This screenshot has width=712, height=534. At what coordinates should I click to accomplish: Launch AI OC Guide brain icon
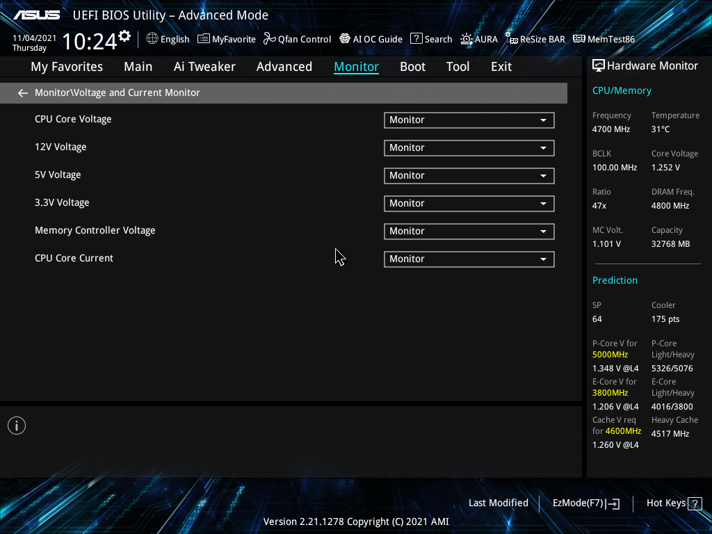coord(345,39)
